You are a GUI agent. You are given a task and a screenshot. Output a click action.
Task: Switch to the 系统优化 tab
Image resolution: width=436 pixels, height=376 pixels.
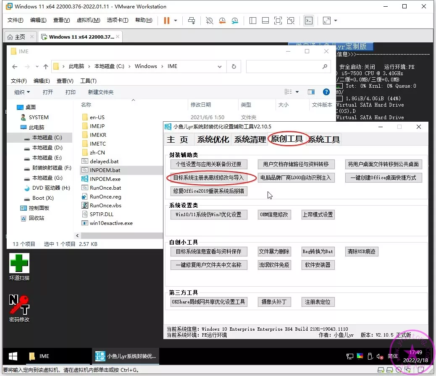[x=213, y=139]
